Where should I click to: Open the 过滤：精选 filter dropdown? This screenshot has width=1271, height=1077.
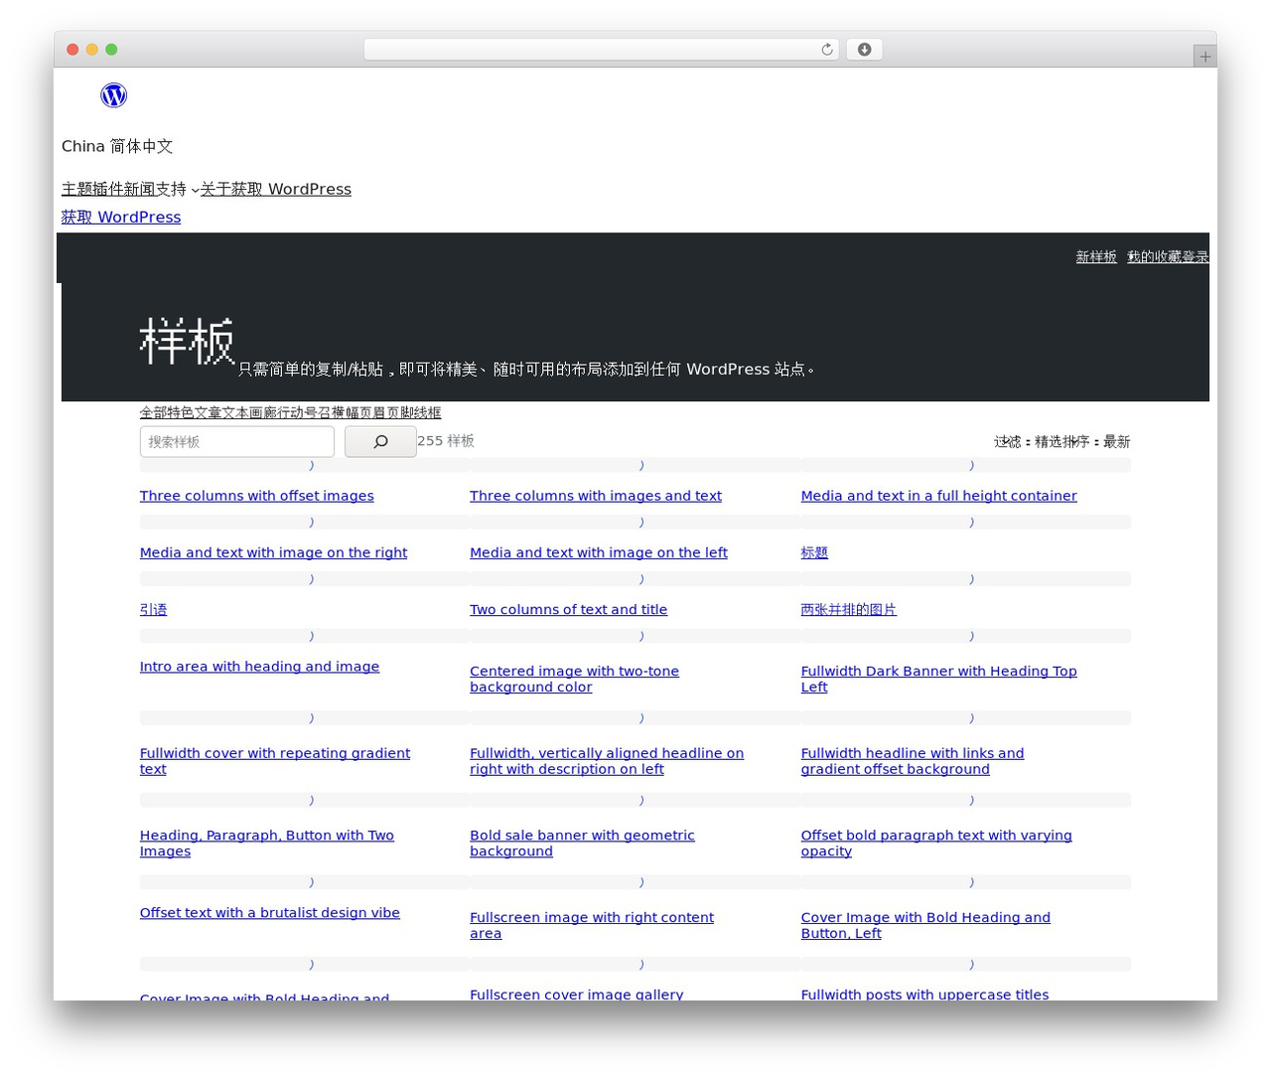tap(1027, 442)
